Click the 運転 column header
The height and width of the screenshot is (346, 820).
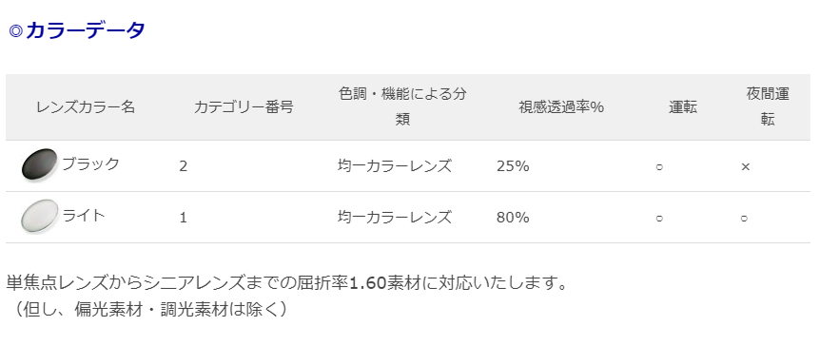pyautogui.click(x=683, y=107)
